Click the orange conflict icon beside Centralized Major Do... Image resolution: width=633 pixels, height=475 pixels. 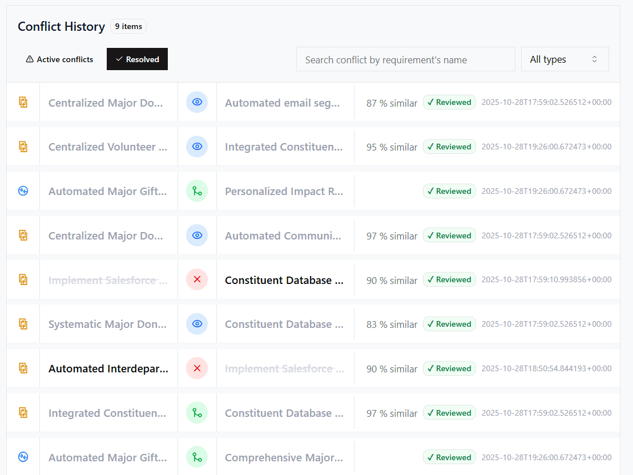click(x=23, y=102)
